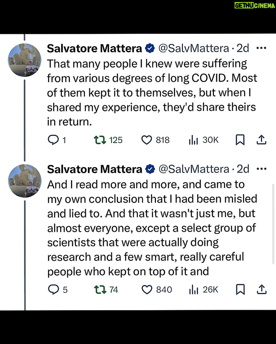
Task: Open more options menu on first tweet
Action: click(261, 48)
